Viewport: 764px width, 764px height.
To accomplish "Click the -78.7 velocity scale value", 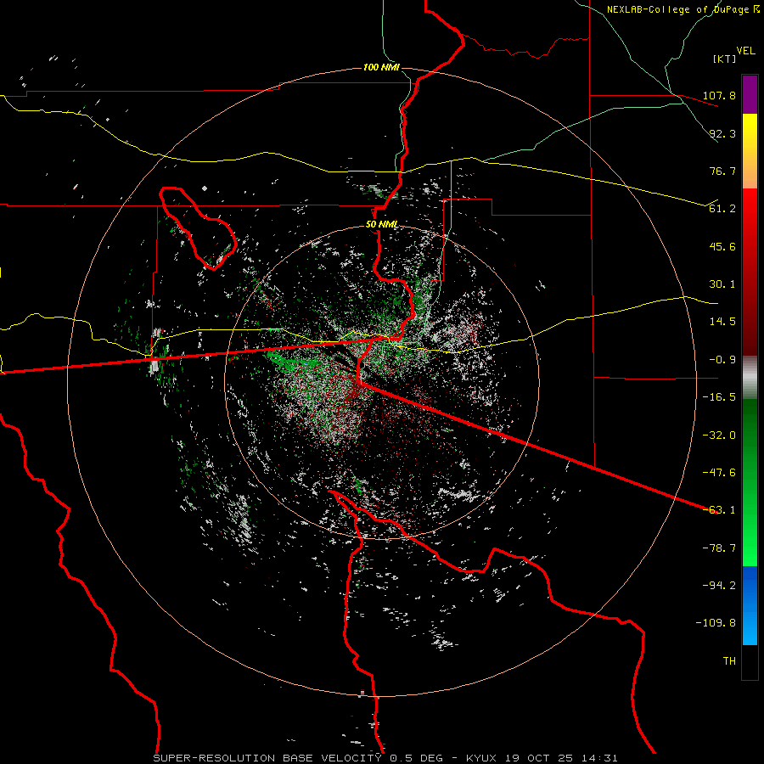I will [x=719, y=548].
